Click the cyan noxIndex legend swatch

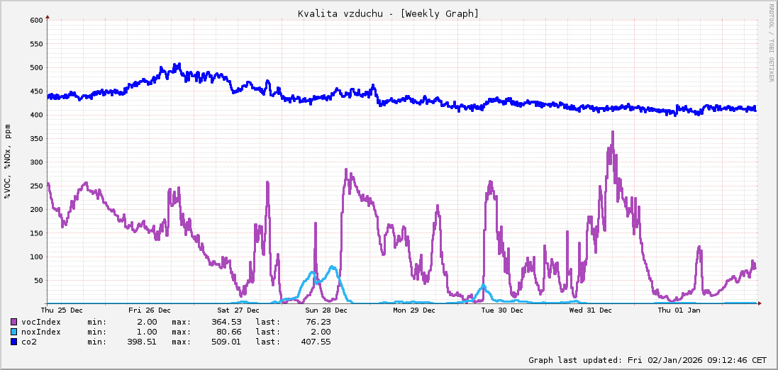(14, 332)
